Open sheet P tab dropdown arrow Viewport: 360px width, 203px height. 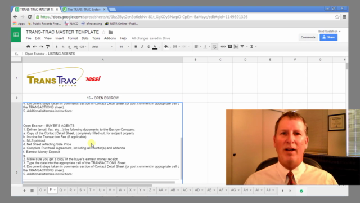click(55, 190)
